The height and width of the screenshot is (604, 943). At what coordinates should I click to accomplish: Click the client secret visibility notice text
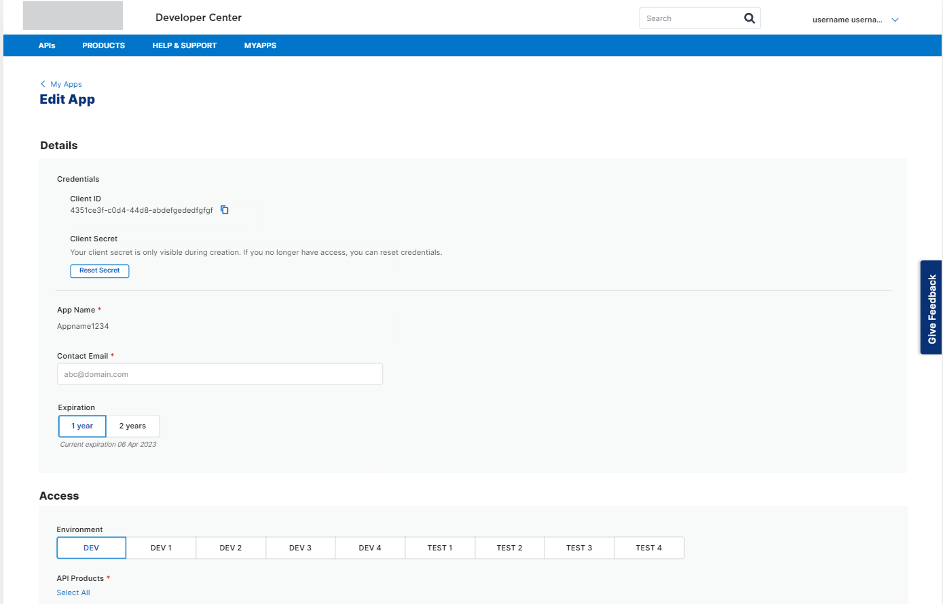click(x=256, y=252)
